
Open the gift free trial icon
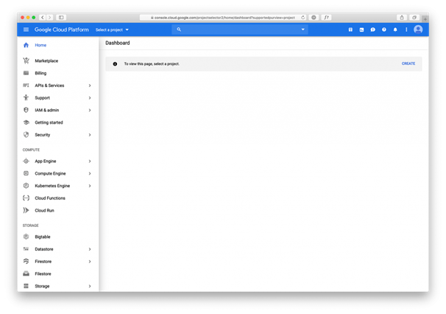350,29
